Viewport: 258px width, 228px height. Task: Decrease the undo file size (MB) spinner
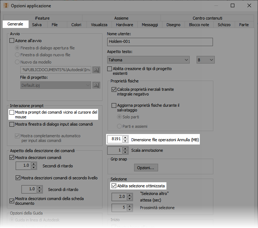[x=125, y=141]
